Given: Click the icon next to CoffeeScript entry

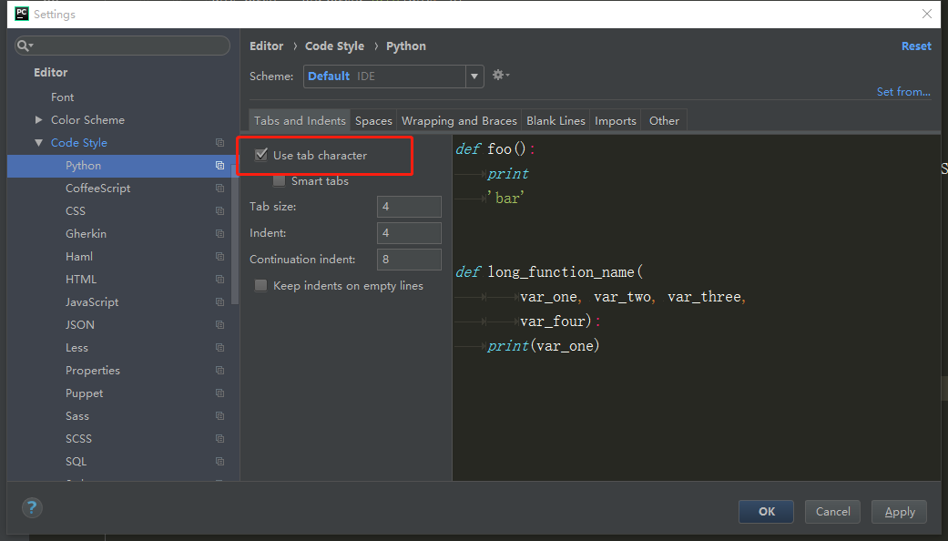Looking at the screenshot, I should [219, 188].
